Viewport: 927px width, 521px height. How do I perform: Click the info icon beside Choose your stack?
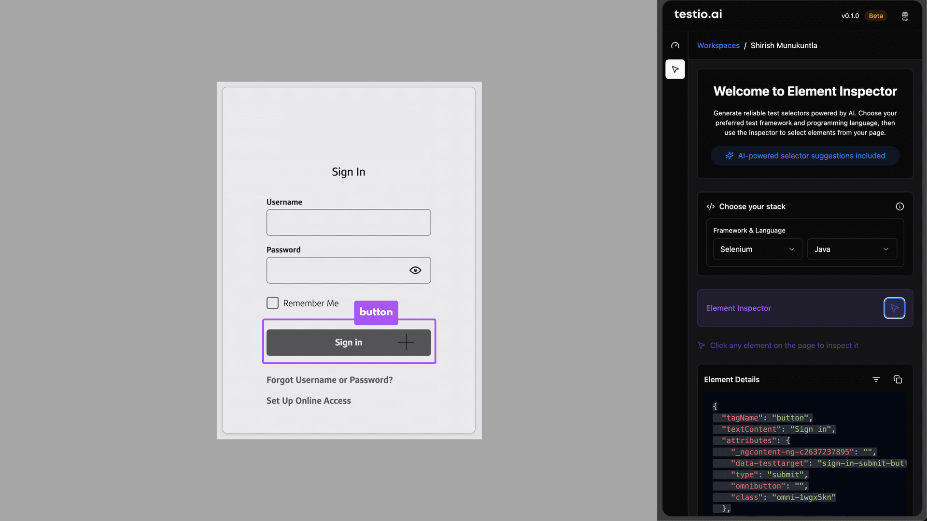(x=899, y=206)
